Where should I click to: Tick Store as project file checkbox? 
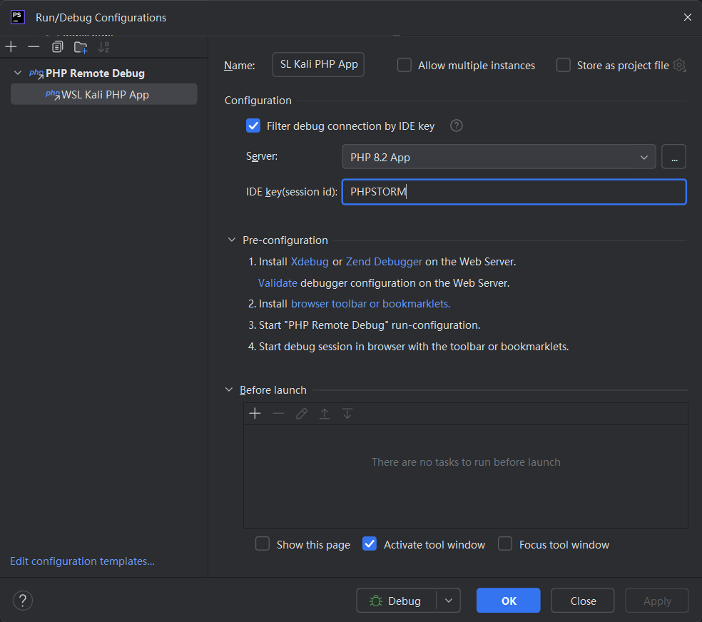pyautogui.click(x=563, y=65)
